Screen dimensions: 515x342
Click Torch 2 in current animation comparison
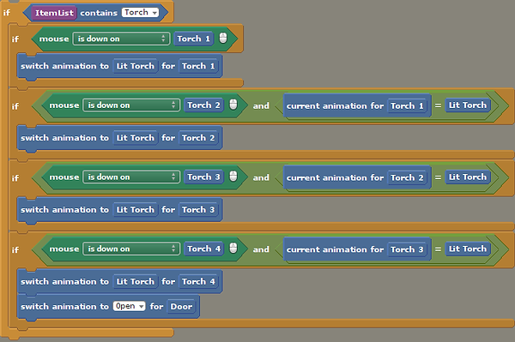click(x=407, y=177)
